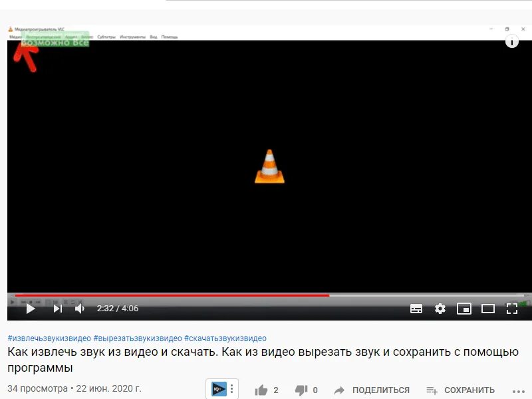The width and height of the screenshot is (532, 399).
Task: Enter fullscreen mode
Action: [x=511, y=309]
